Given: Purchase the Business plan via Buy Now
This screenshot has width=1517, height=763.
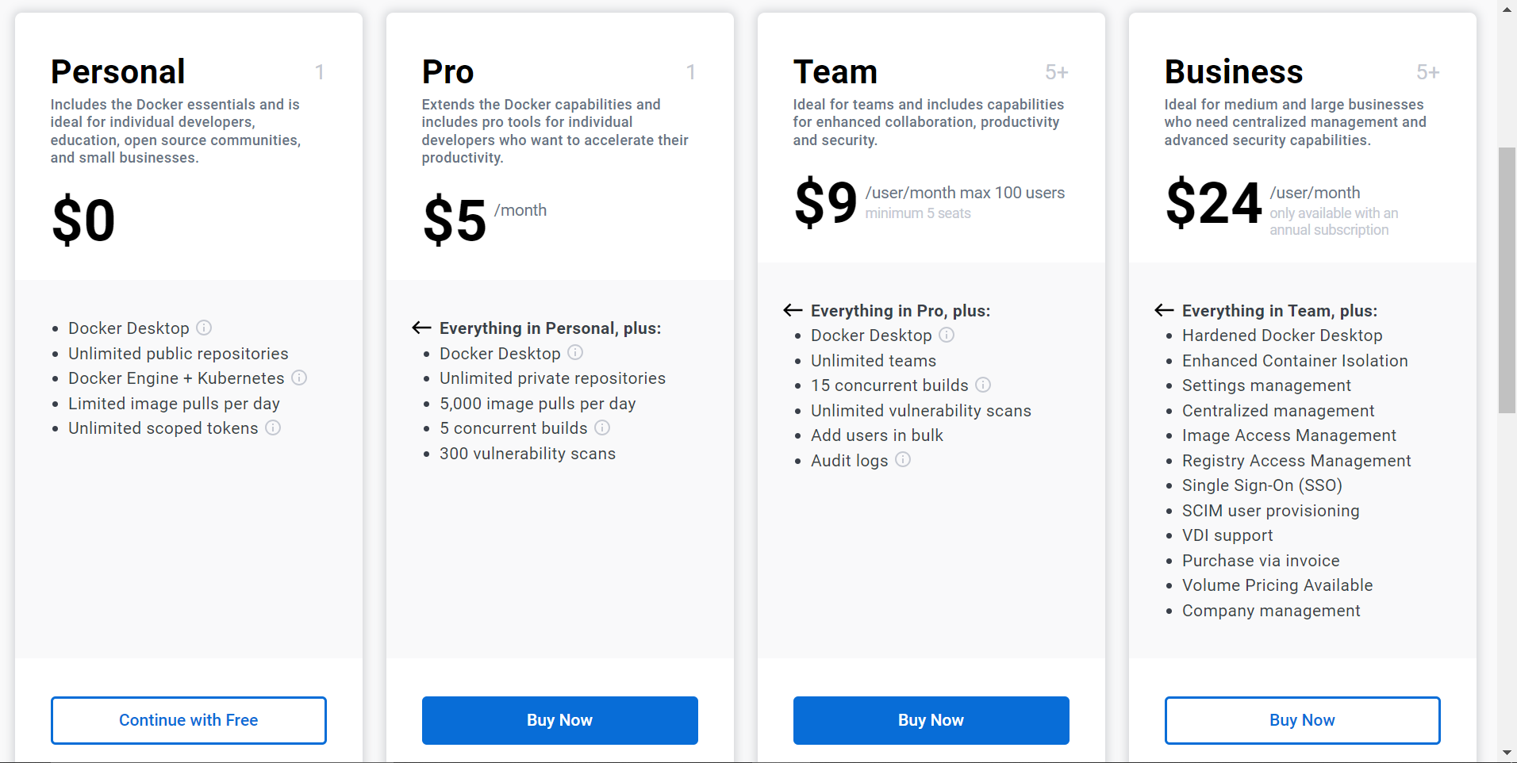Looking at the screenshot, I should 1302,720.
